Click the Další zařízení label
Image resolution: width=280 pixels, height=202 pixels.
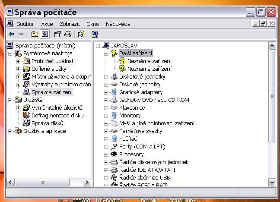[x=136, y=54]
